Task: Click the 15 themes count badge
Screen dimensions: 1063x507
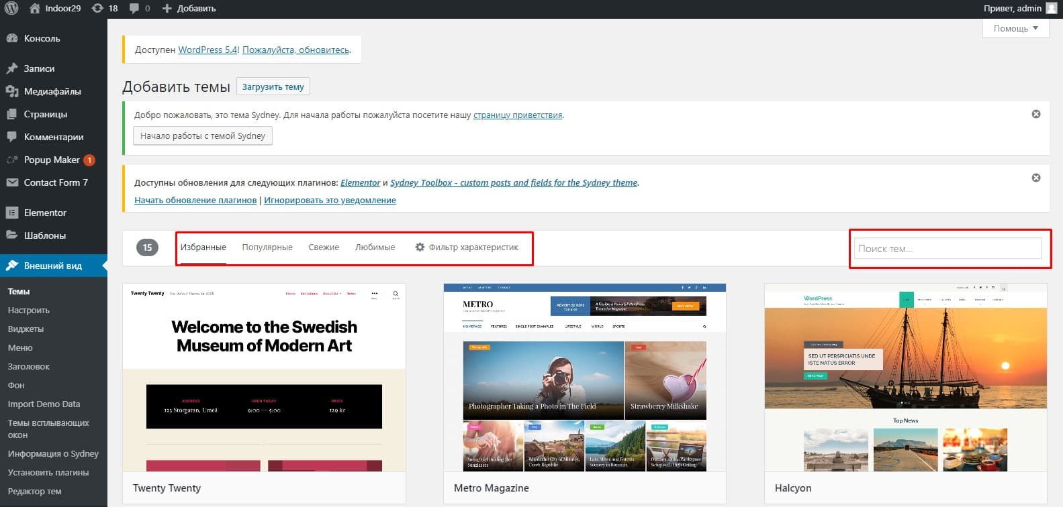Action: point(147,247)
